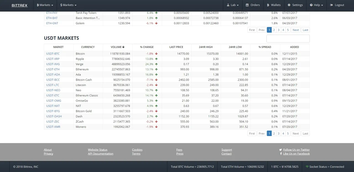Click the socket status wifi icon

pos(307,167)
